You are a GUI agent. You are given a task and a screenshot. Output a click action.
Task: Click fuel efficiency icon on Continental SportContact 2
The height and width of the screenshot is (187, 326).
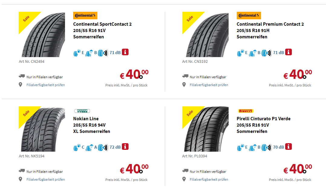[77, 53]
